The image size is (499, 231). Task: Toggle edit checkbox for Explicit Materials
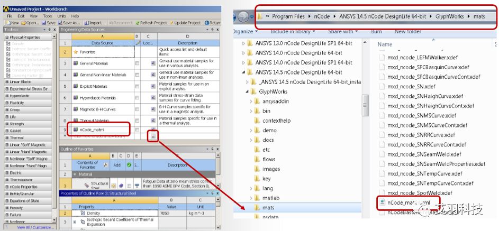(x=137, y=86)
